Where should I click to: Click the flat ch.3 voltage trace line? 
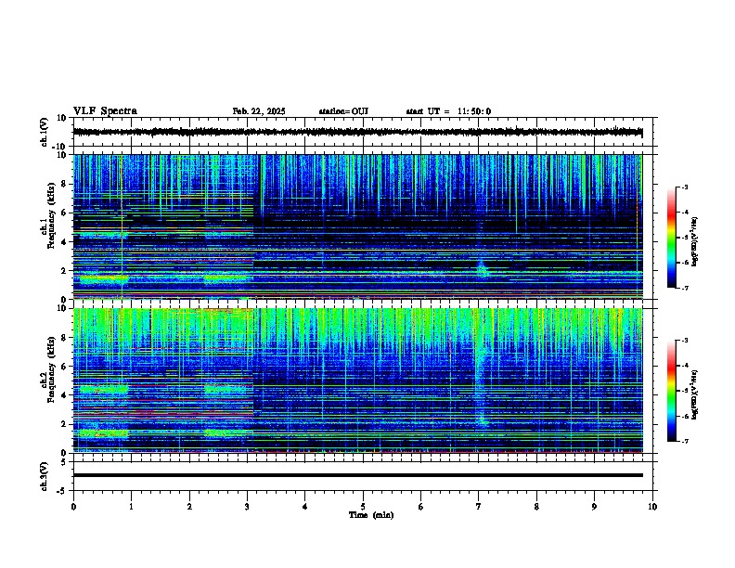pos(357,475)
